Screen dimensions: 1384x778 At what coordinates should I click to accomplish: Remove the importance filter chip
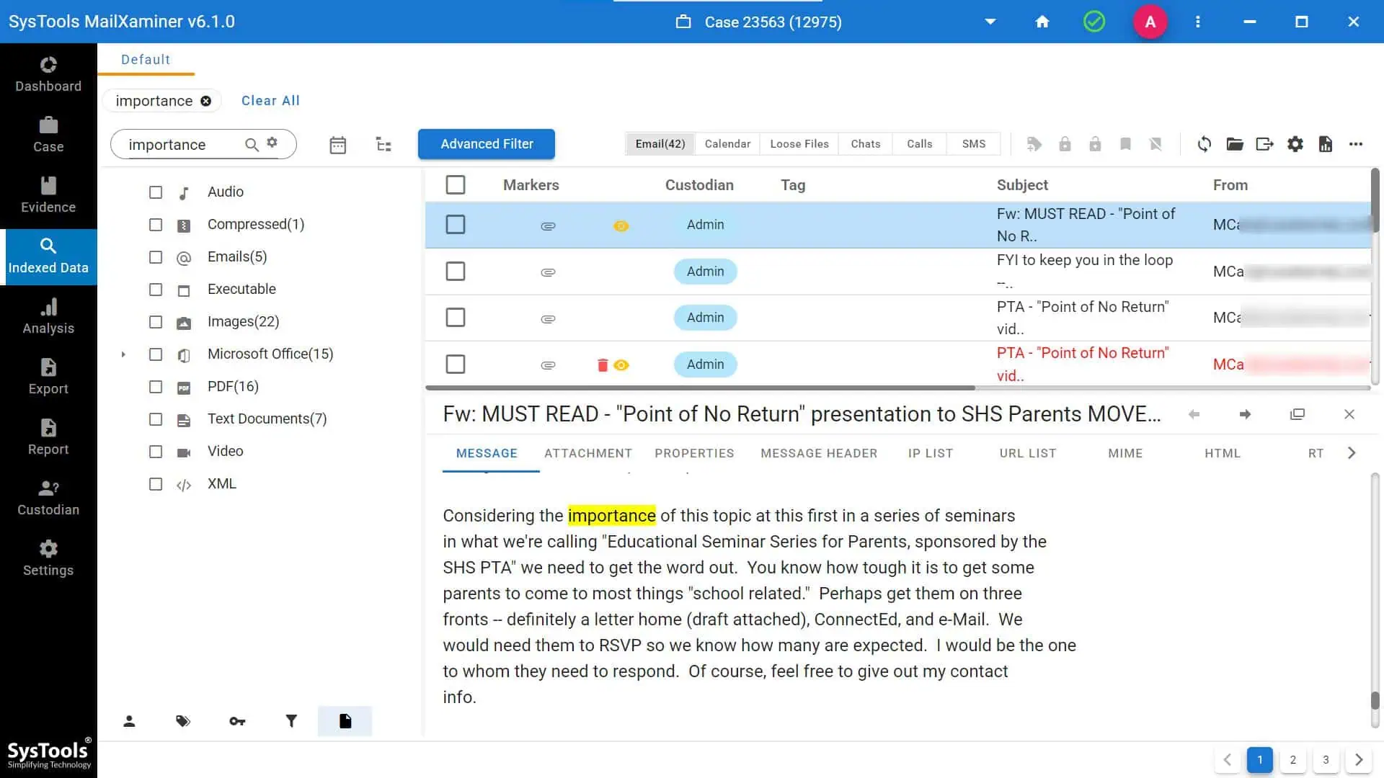point(206,101)
